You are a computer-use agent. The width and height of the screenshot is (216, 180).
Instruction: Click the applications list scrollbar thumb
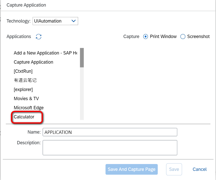(x=82, y=58)
